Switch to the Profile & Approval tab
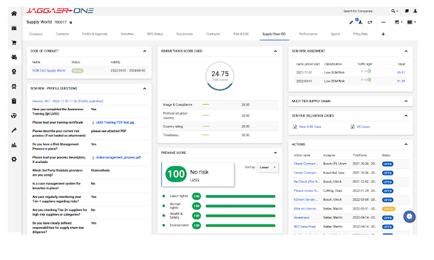 pyautogui.click(x=95, y=34)
